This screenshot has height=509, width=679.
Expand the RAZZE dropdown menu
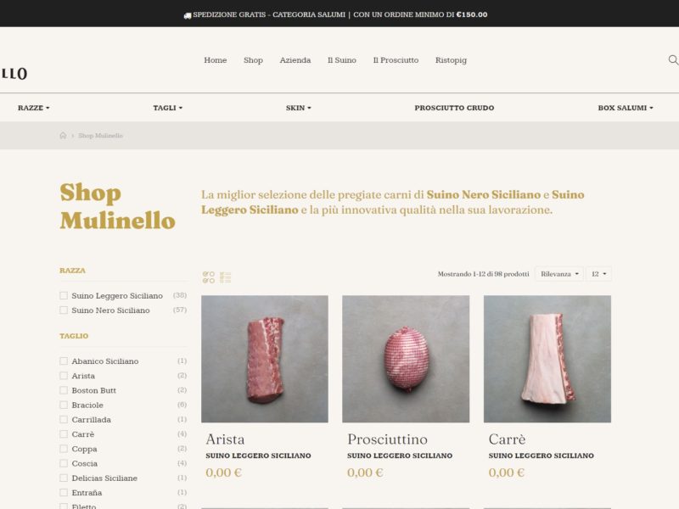pyautogui.click(x=34, y=108)
